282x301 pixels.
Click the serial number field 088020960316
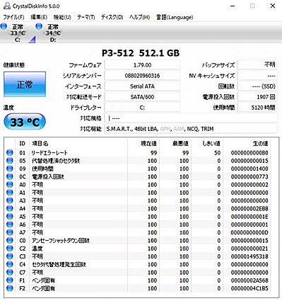[142, 76]
